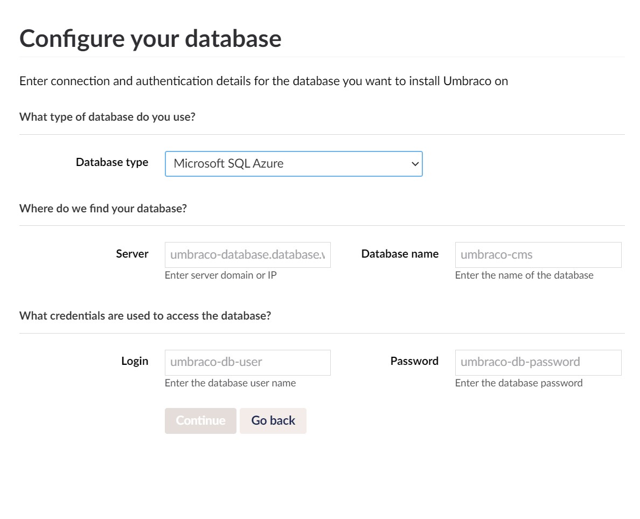Click the Database name label
640x519 pixels.
click(x=400, y=253)
